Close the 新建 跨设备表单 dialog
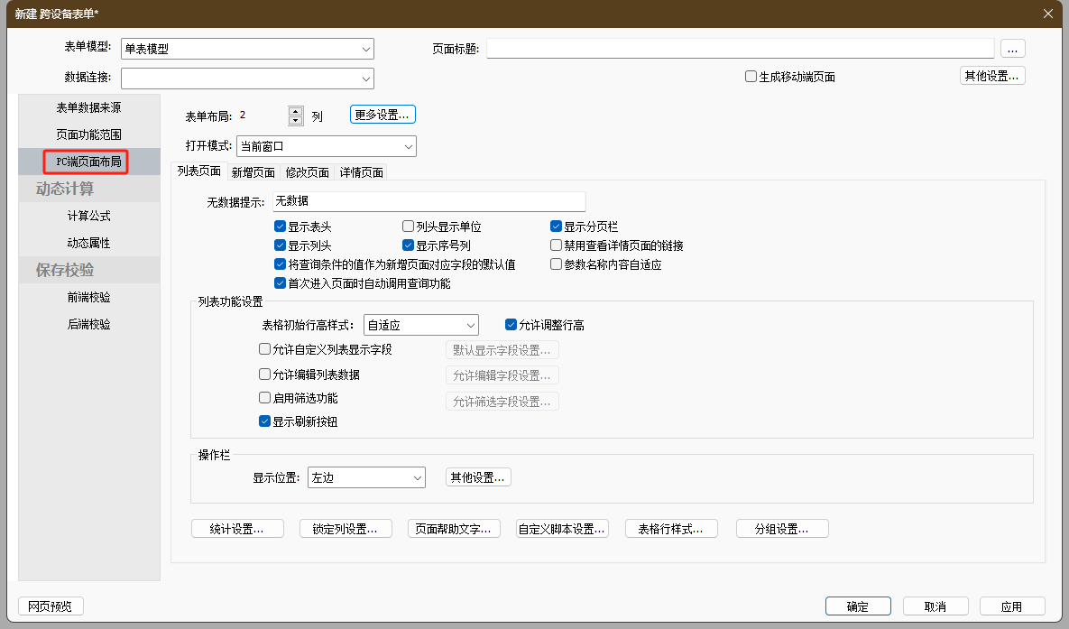The image size is (1069, 629). tap(1047, 13)
